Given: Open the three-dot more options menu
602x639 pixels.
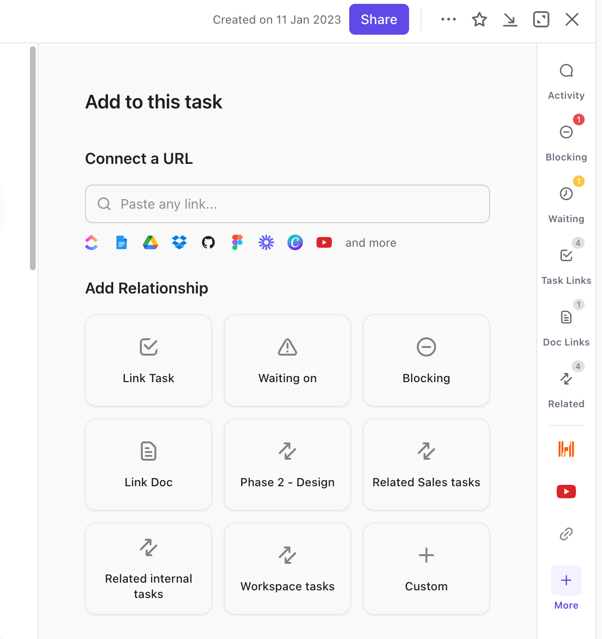Looking at the screenshot, I should (x=448, y=19).
